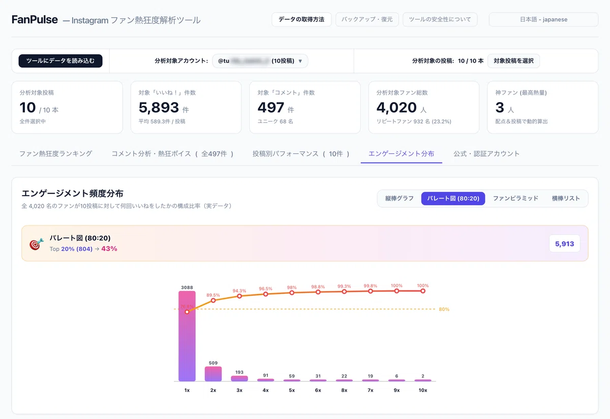This screenshot has width=610, height=419.
Task: Switch chart view to 縦棒グラフ
Action: click(400, 199)
